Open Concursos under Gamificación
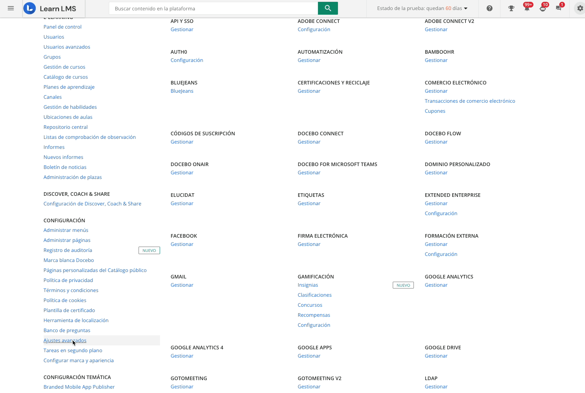 pos(310,305)
